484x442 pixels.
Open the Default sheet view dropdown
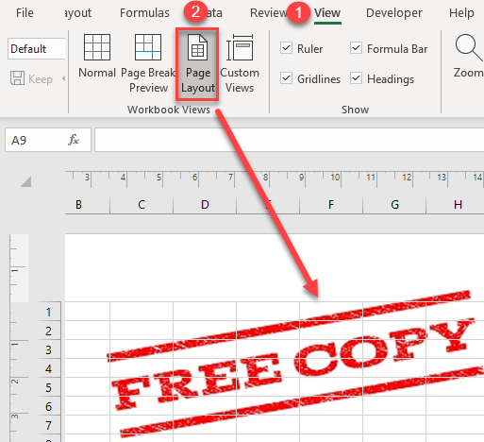[x=36, y=49]
